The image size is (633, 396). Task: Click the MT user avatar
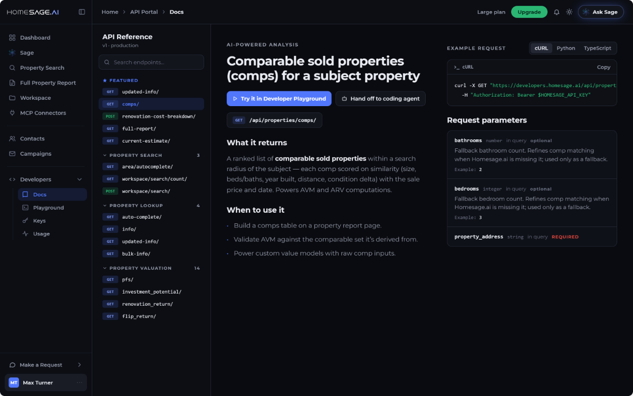(14, 383)
